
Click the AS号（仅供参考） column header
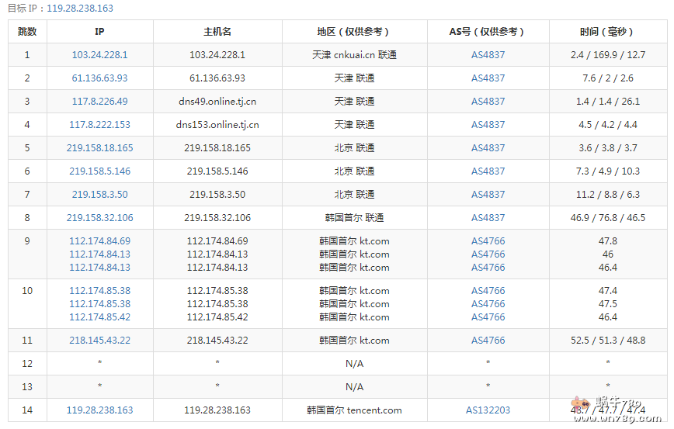click(x=488, y=32)
